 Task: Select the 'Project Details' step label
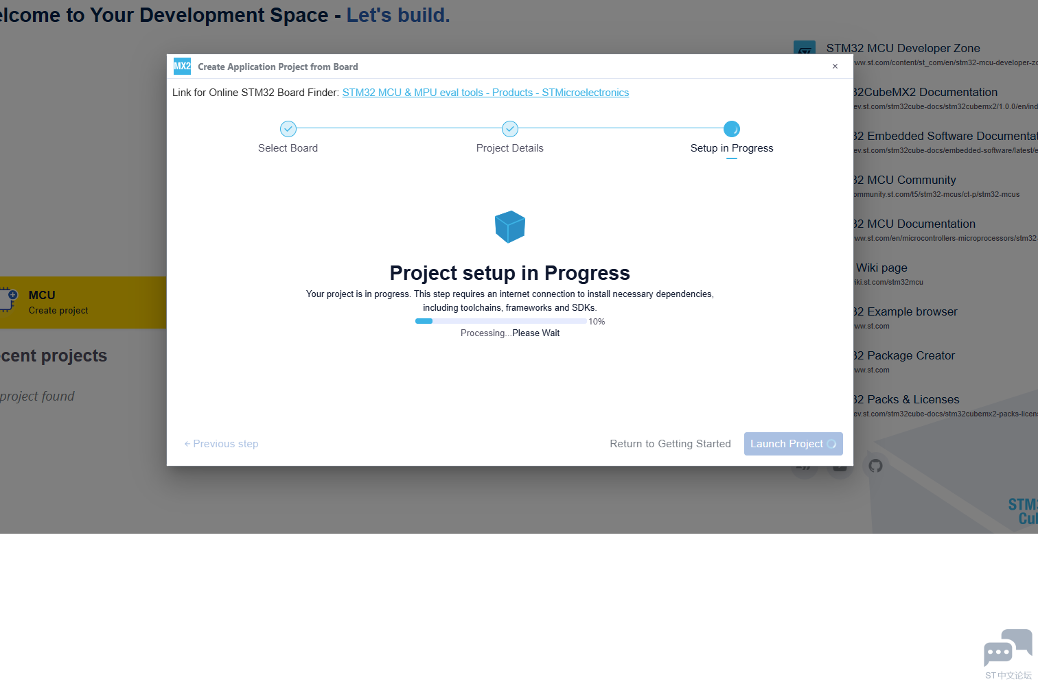(x=510, y=148)
